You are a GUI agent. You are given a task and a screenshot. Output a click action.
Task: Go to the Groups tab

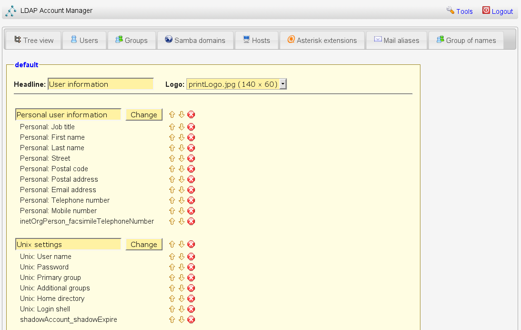(x=132, y=40)
